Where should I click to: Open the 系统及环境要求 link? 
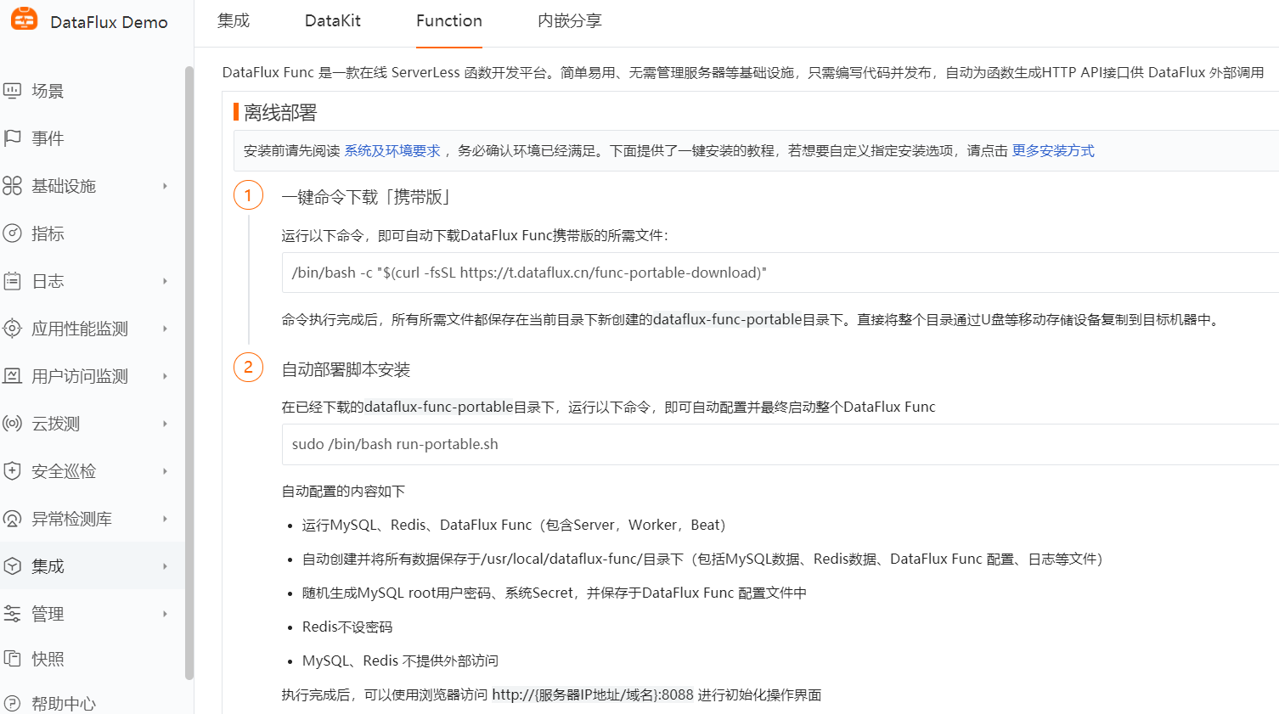click(392, 150)
